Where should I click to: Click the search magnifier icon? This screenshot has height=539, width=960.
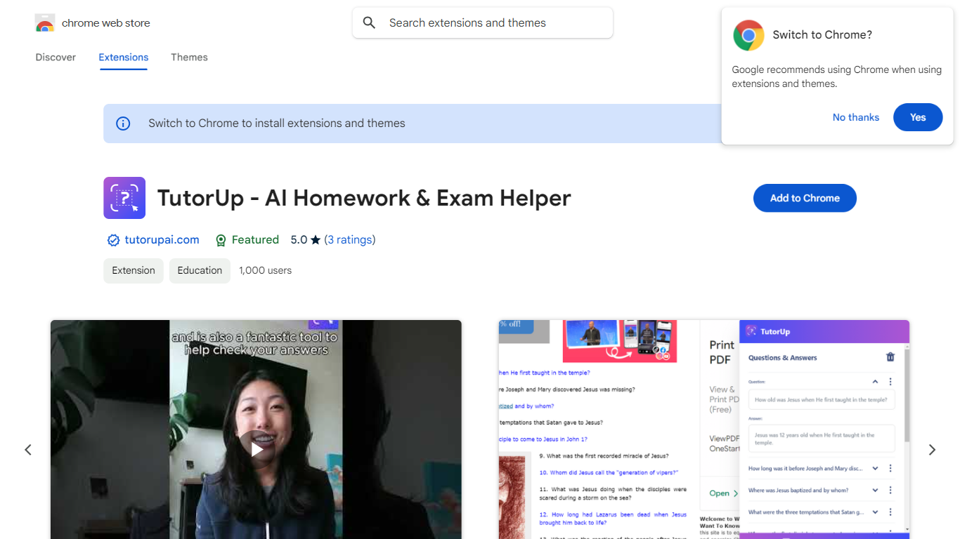[x=369, y=23]
